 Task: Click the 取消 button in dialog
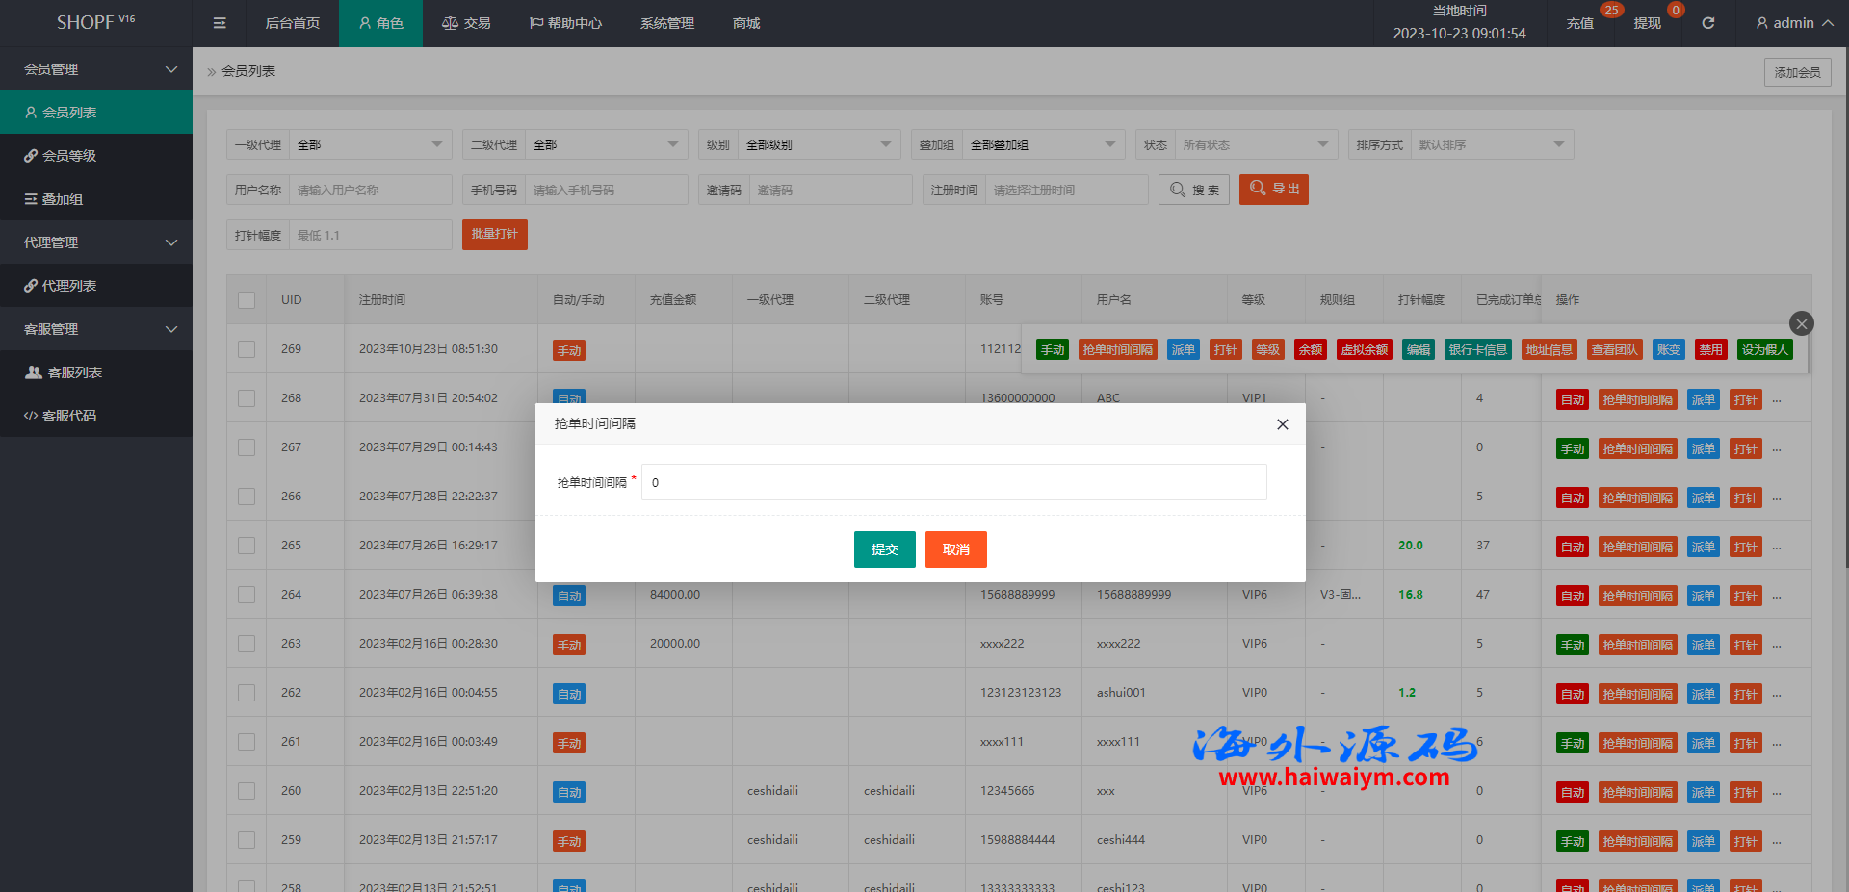pyautogui.click(x=955, y=549)
